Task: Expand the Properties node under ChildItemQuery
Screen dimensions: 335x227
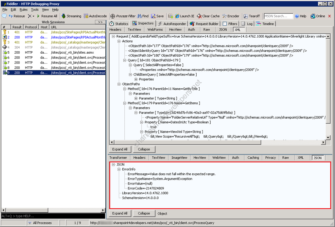Action: (x=136, y=79)
